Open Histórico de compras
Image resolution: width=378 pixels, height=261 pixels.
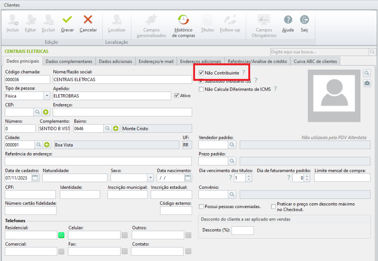pos(183,20)
